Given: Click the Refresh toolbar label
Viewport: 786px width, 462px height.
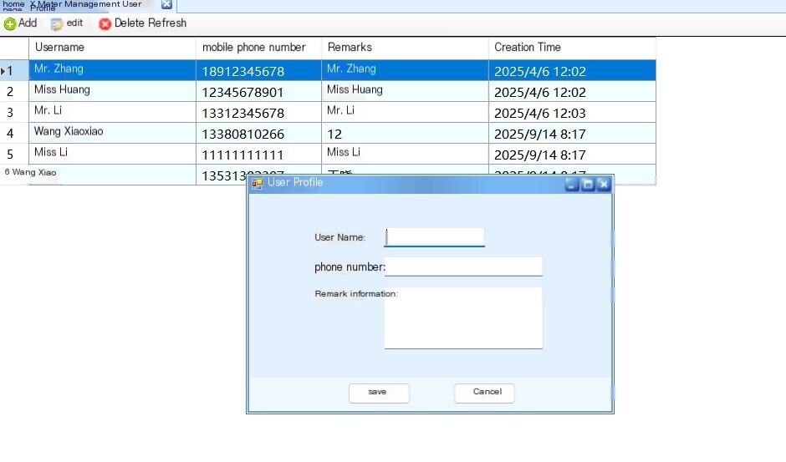Looking at the screenshot, I should [x=167, y=23].
